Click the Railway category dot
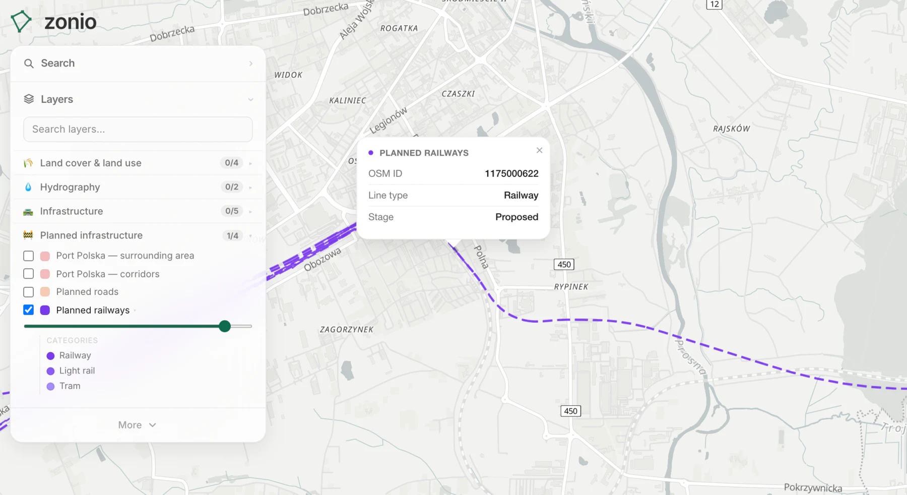 pos(50,356)
